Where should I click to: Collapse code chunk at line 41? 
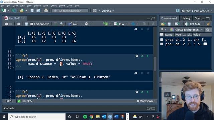[13, 92]
